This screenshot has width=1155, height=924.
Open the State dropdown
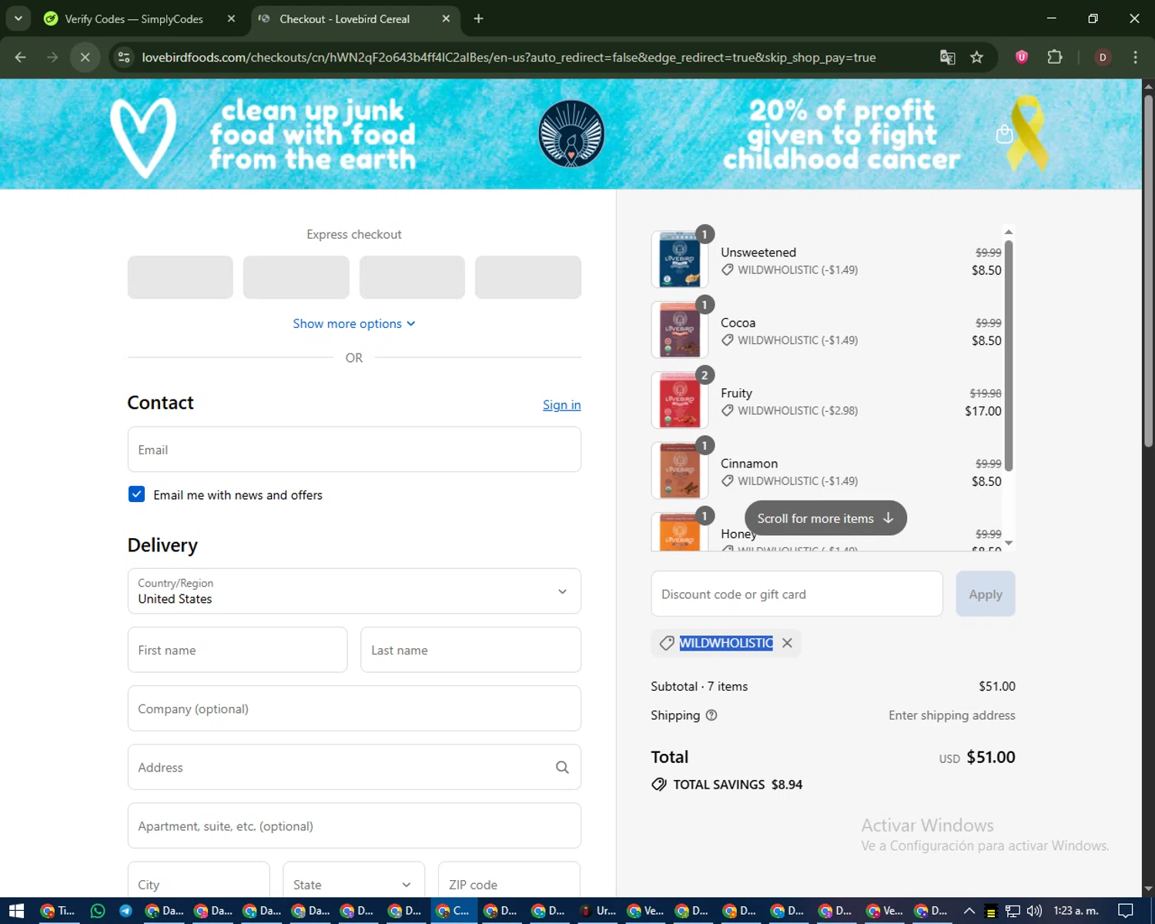point(353,880)
